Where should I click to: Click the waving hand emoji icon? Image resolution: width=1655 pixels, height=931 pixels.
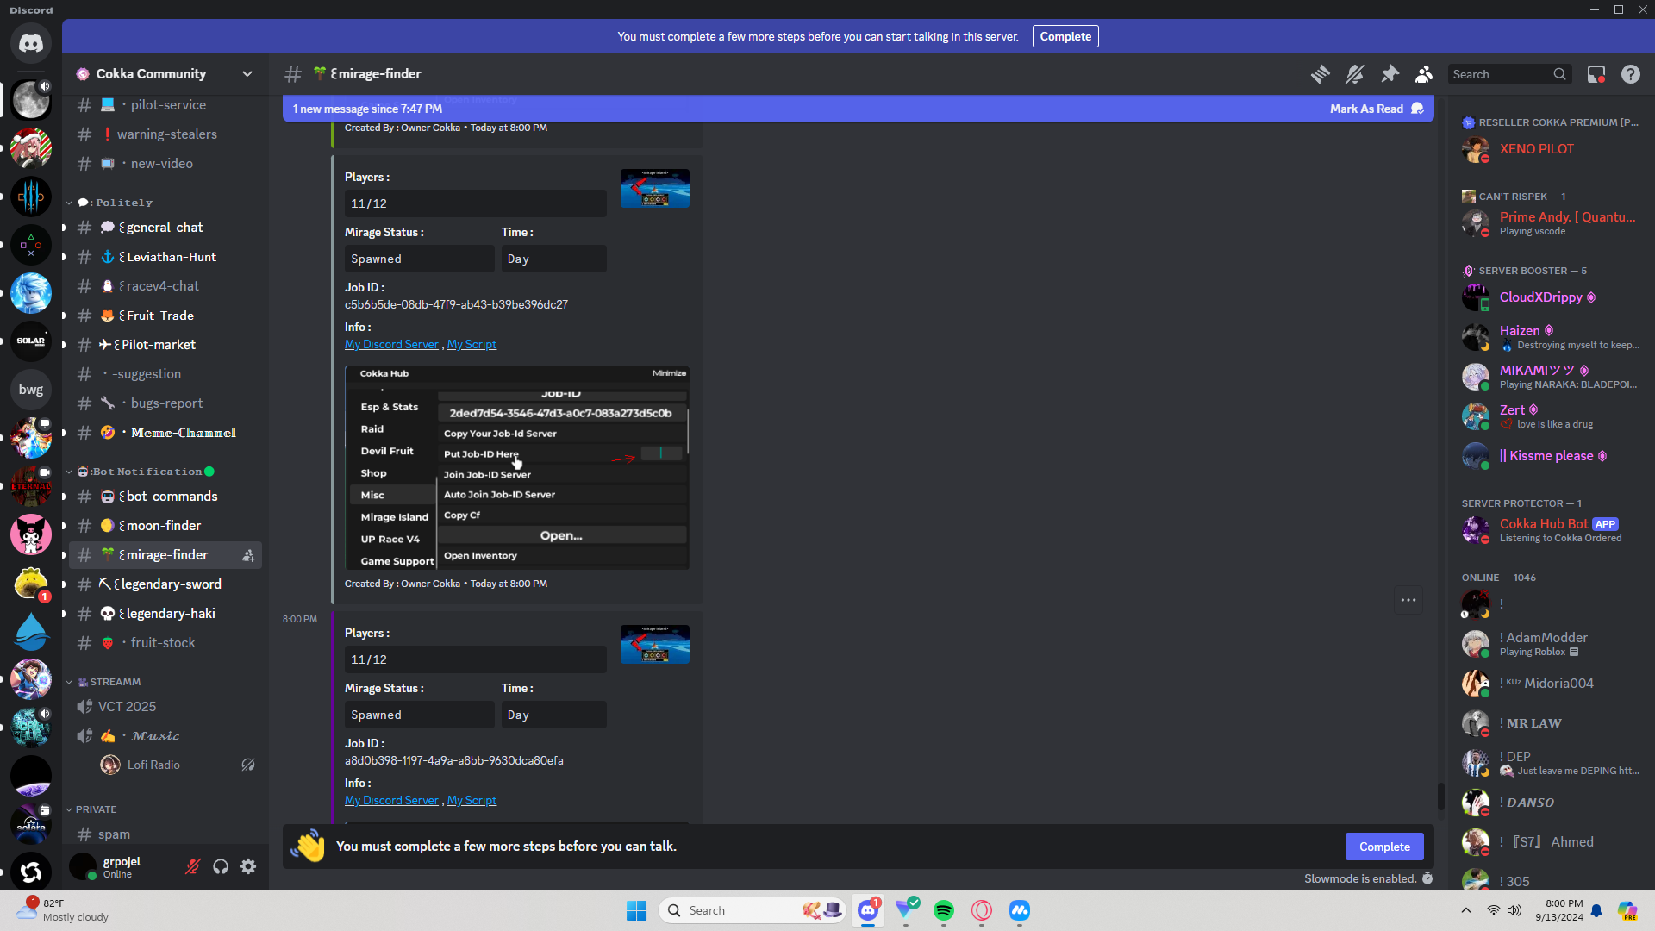pyautogui.click(x=308, y=847)
